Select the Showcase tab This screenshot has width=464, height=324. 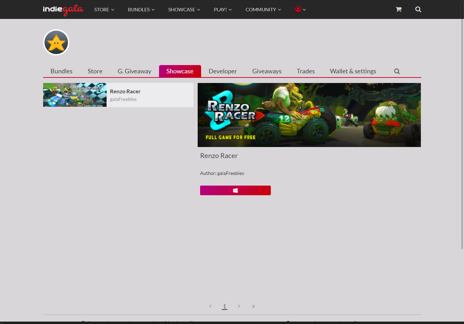(180, 71)
